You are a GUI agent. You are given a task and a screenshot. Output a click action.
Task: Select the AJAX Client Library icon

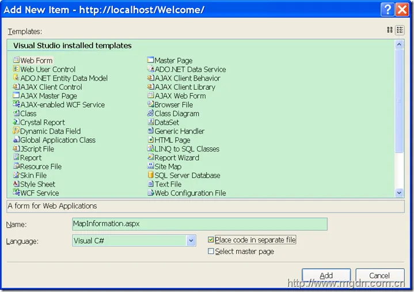click(x=150, y=86)
